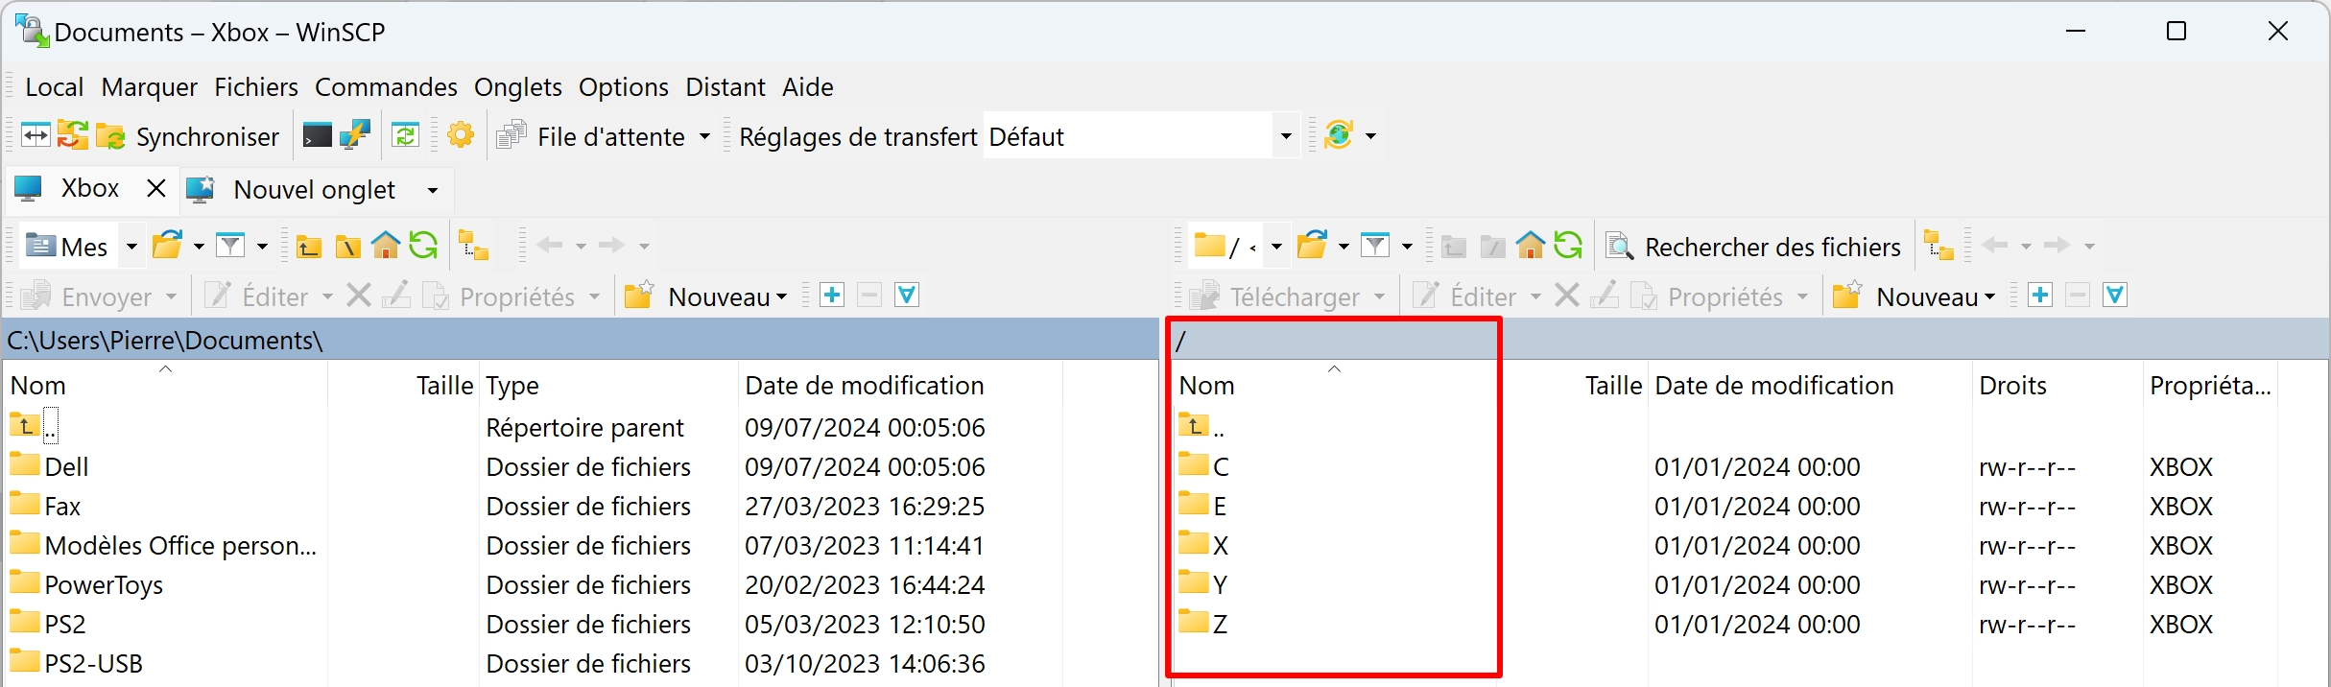Image resolution: width=2331 pixels, height=687 pixels.
Task: Click local panel directory tree icon
Action: (474, 246)
